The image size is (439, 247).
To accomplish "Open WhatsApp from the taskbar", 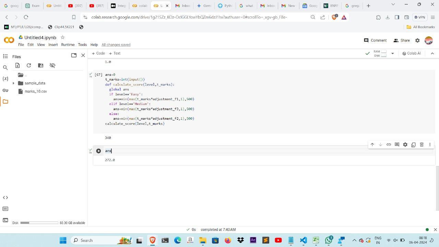I will tap(329, 240).
